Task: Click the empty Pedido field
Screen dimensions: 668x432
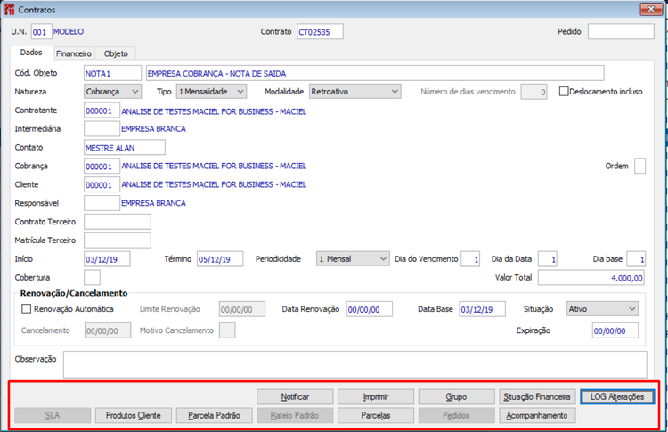Action: click(x=621, y=31)
